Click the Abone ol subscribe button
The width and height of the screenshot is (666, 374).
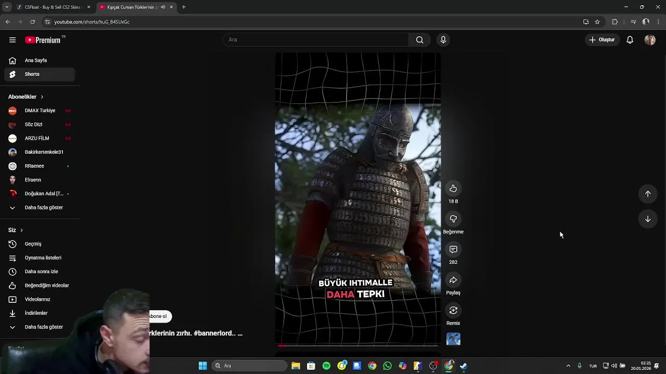point(160,316)
